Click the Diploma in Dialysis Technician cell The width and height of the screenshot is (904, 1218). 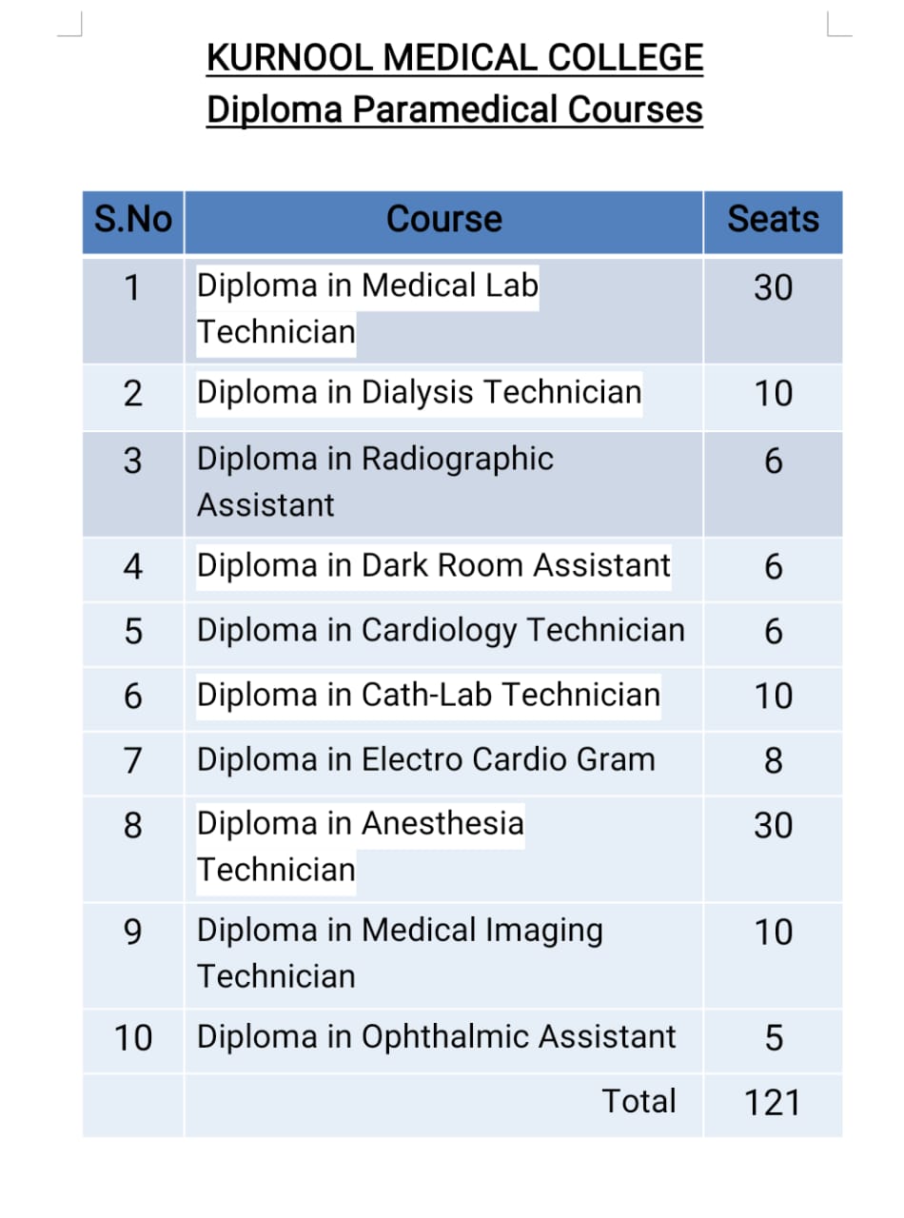pyautogui.click(x=419, y=392)
